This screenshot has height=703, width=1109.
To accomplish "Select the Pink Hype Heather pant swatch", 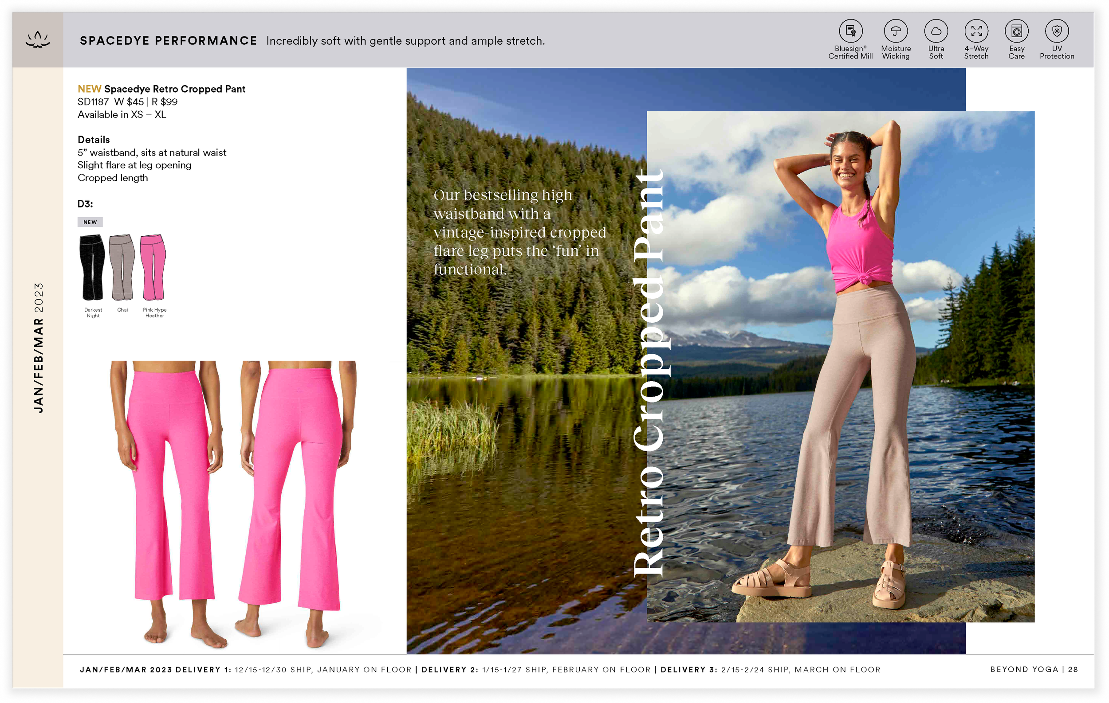I will click(153, 267).
